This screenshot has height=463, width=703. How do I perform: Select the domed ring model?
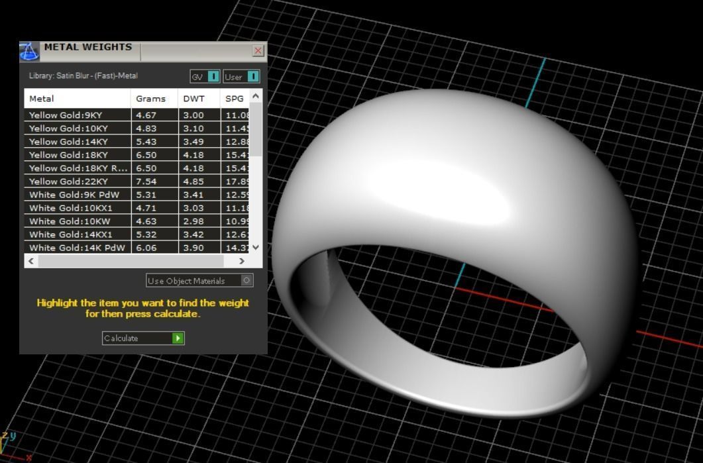[455, 253]
